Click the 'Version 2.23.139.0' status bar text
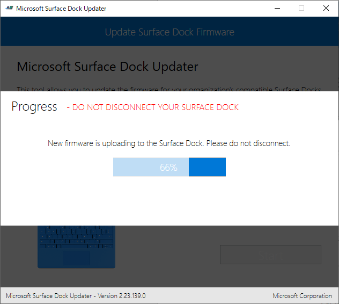Image resolution: width=339 pixels, height=304 pixels. coord(122,296)
